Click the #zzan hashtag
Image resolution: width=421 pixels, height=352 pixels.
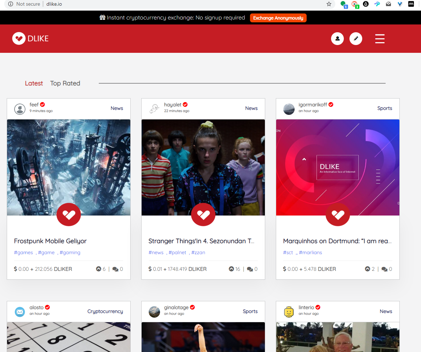[x=198, y=253]
